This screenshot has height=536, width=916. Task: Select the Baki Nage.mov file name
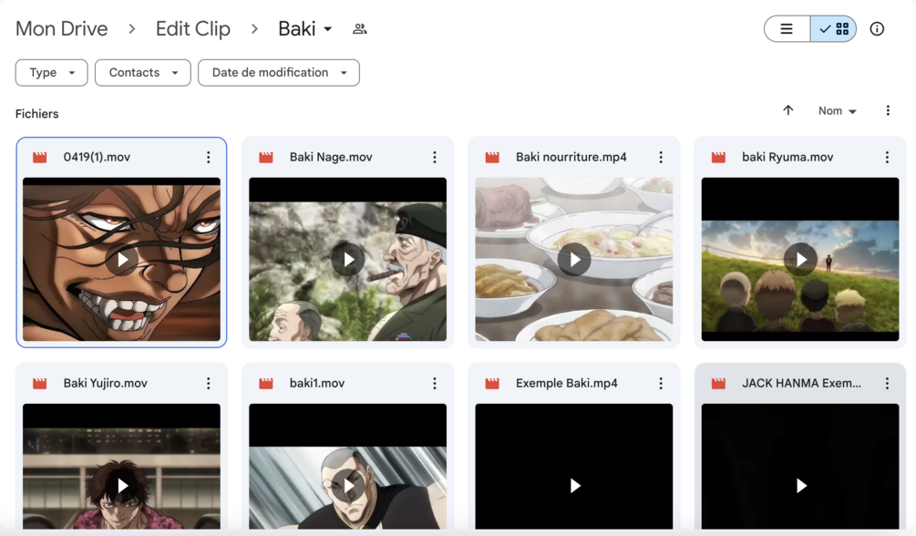click(331, 157)
